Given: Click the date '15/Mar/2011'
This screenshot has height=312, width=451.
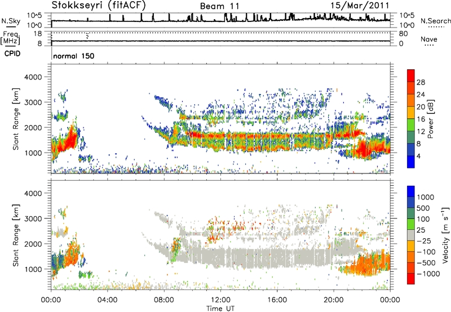Looking at the screenshot, I should point(360,6).
